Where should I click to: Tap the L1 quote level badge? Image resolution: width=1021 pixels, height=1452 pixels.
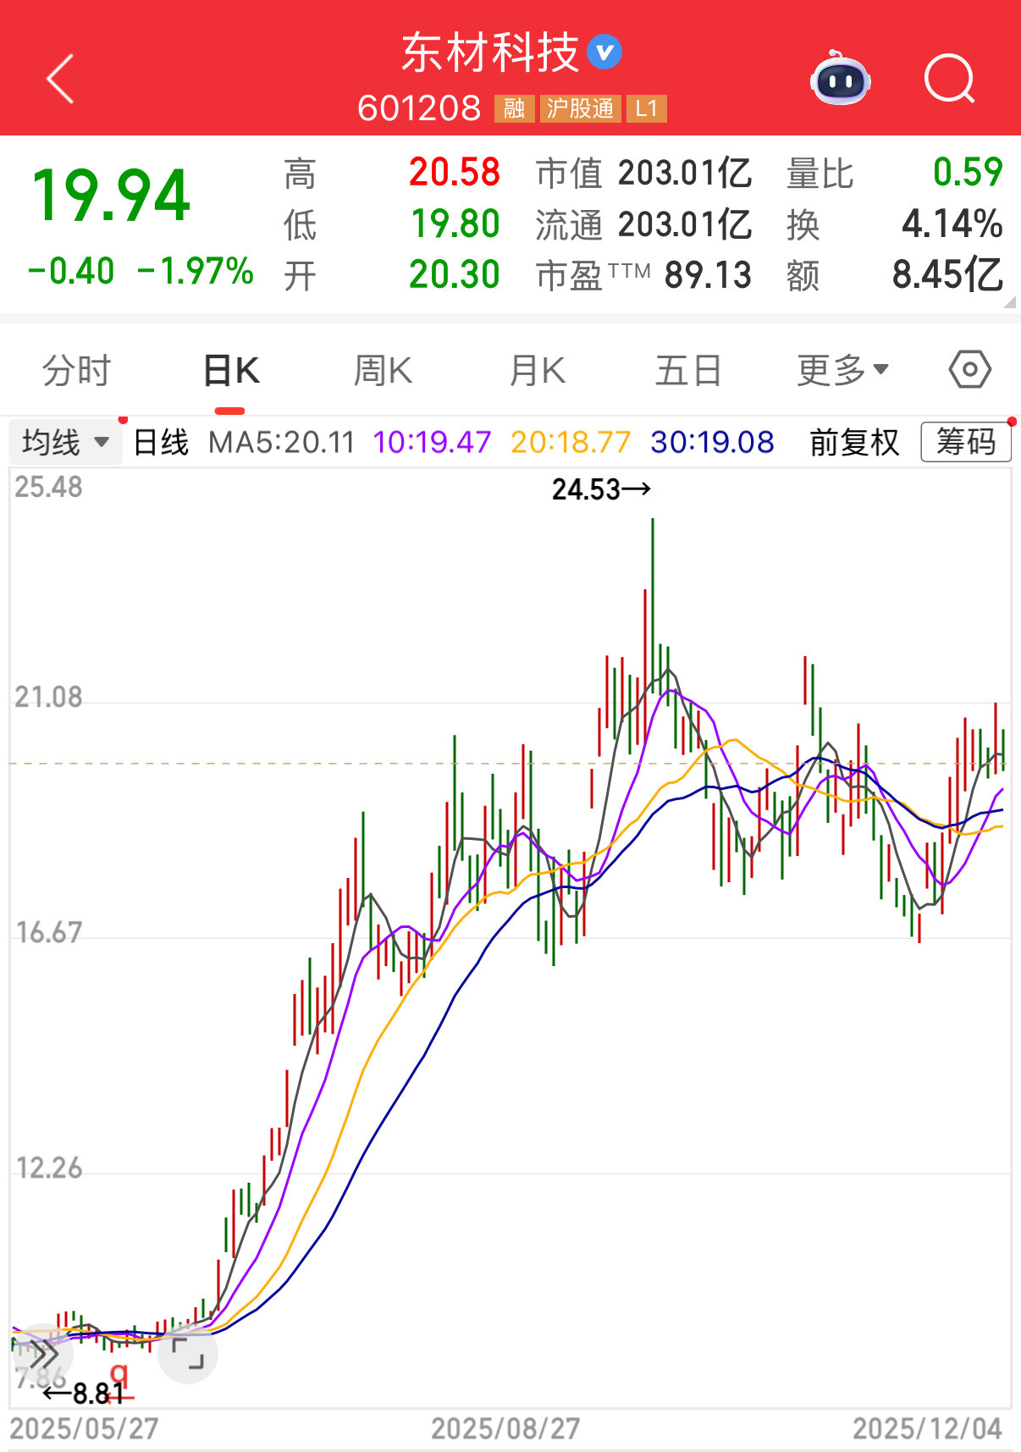(646, 108)
